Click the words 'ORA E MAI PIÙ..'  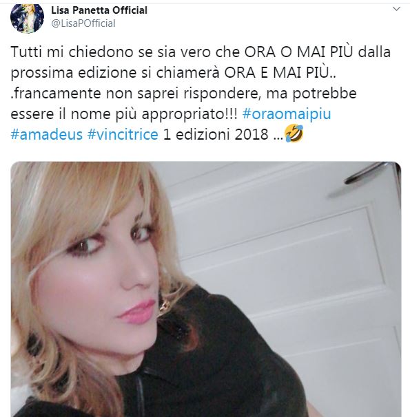[280, 73]
